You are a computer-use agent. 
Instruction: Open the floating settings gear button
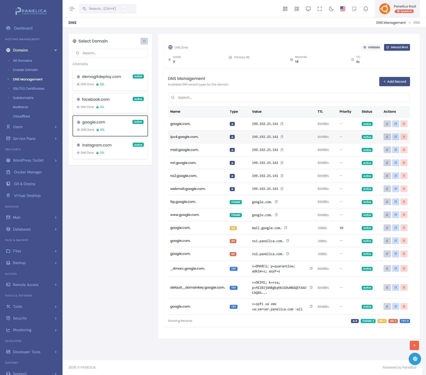[x=415, y=359]
